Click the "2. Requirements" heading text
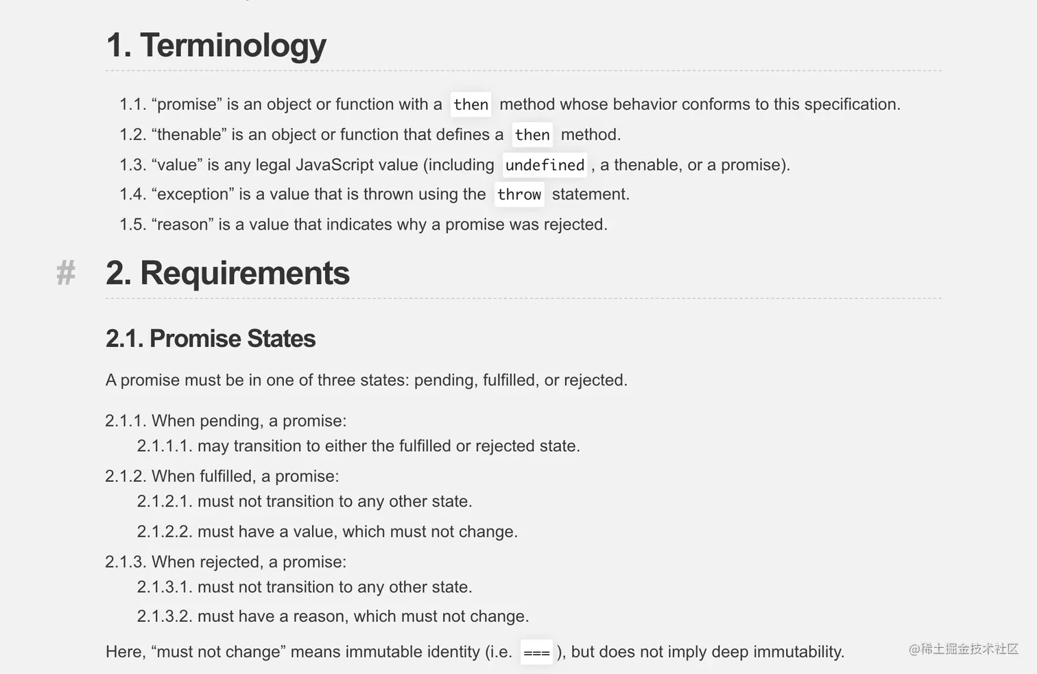Viewport: 1037px width, 674px height. pyautogui.click(x=228, y=273)
